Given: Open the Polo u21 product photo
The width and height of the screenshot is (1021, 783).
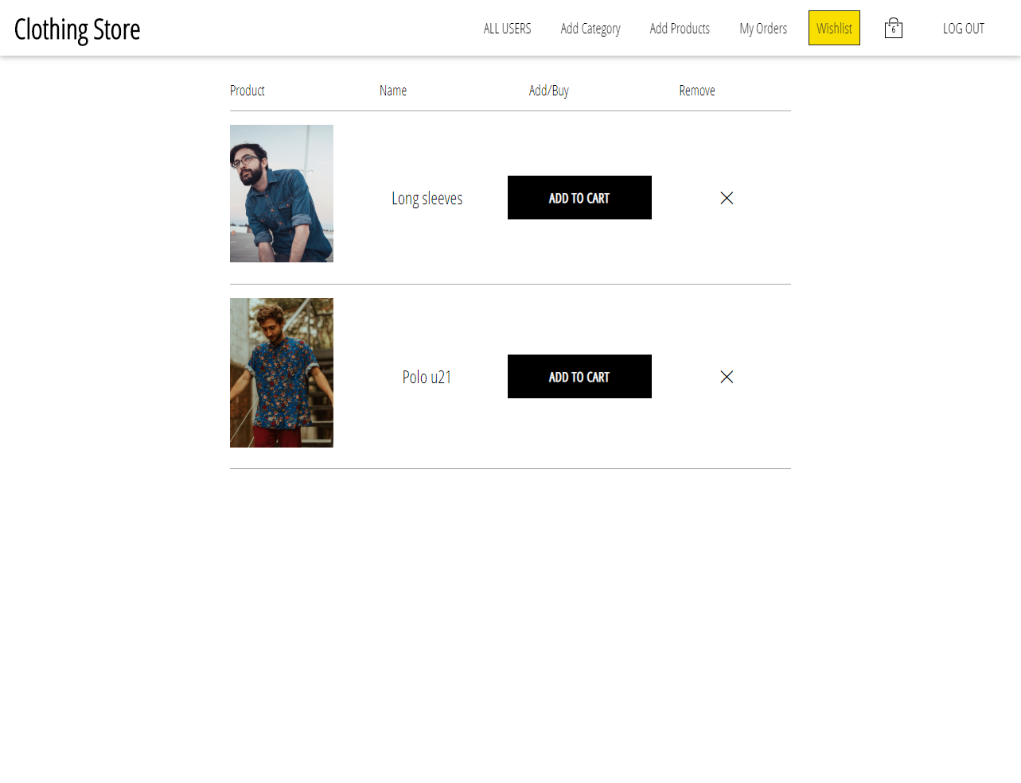Looking at the screenshot, I should point(282,373).
